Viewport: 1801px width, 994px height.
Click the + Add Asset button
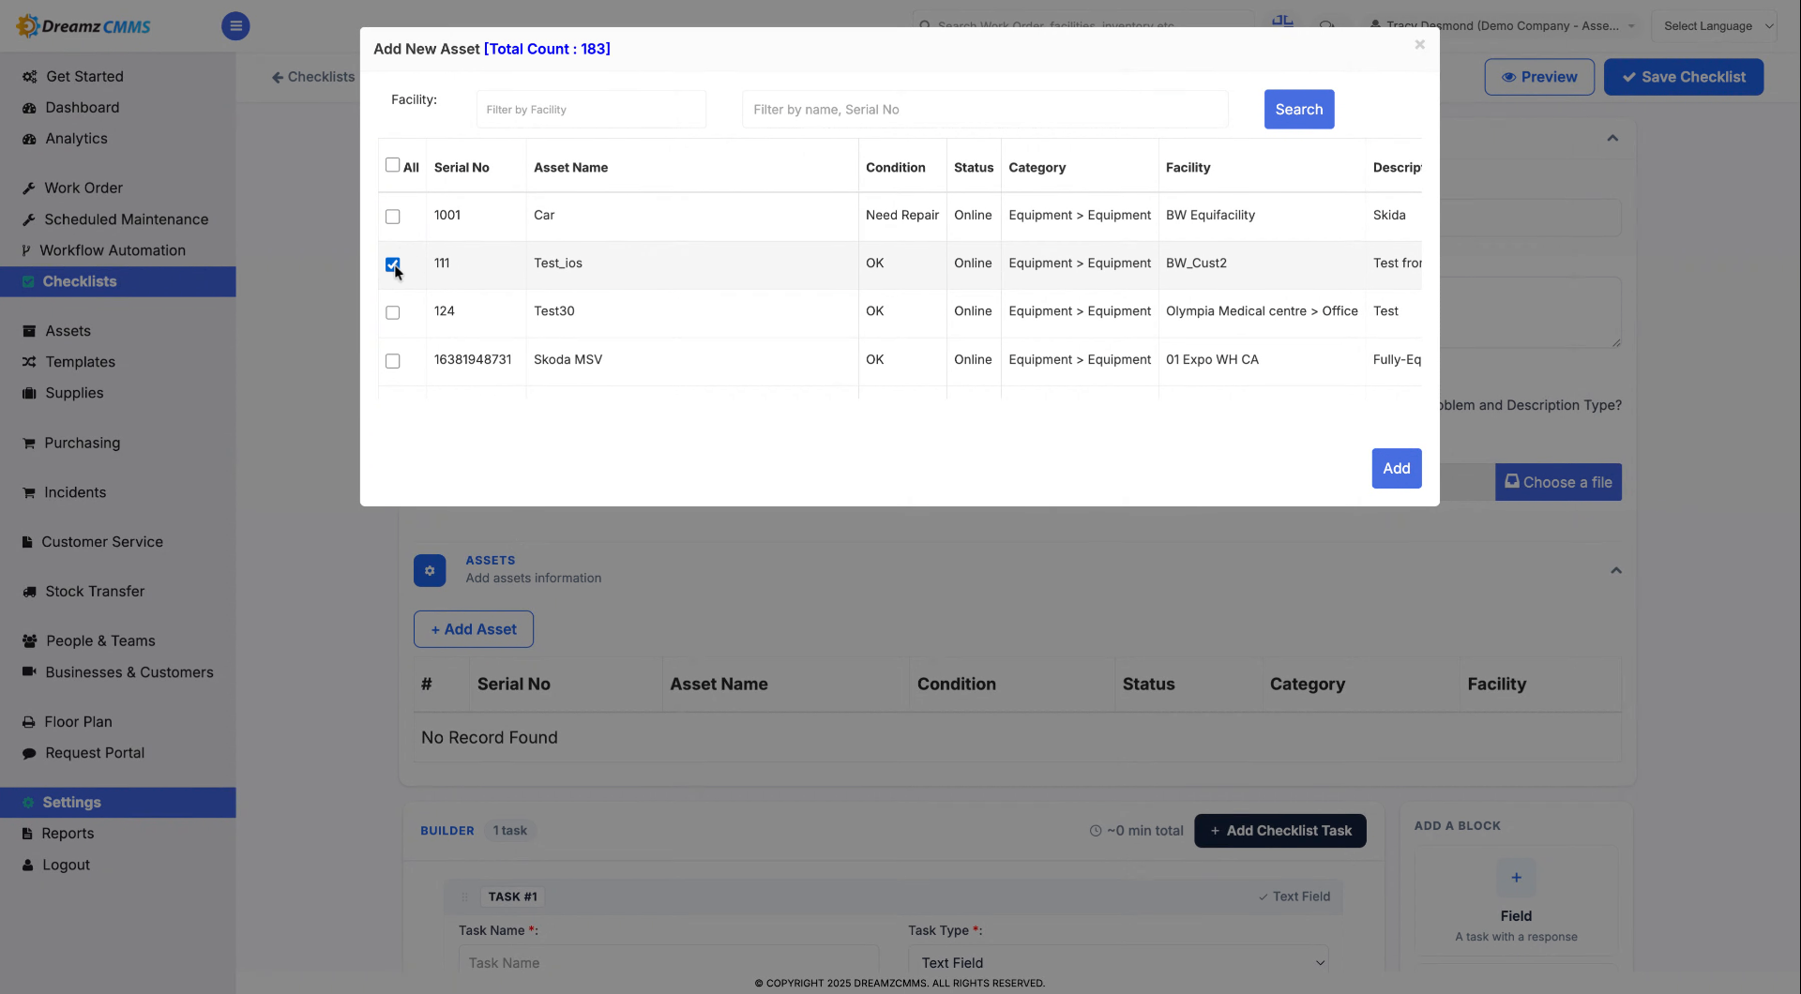(x=473, y=629)
